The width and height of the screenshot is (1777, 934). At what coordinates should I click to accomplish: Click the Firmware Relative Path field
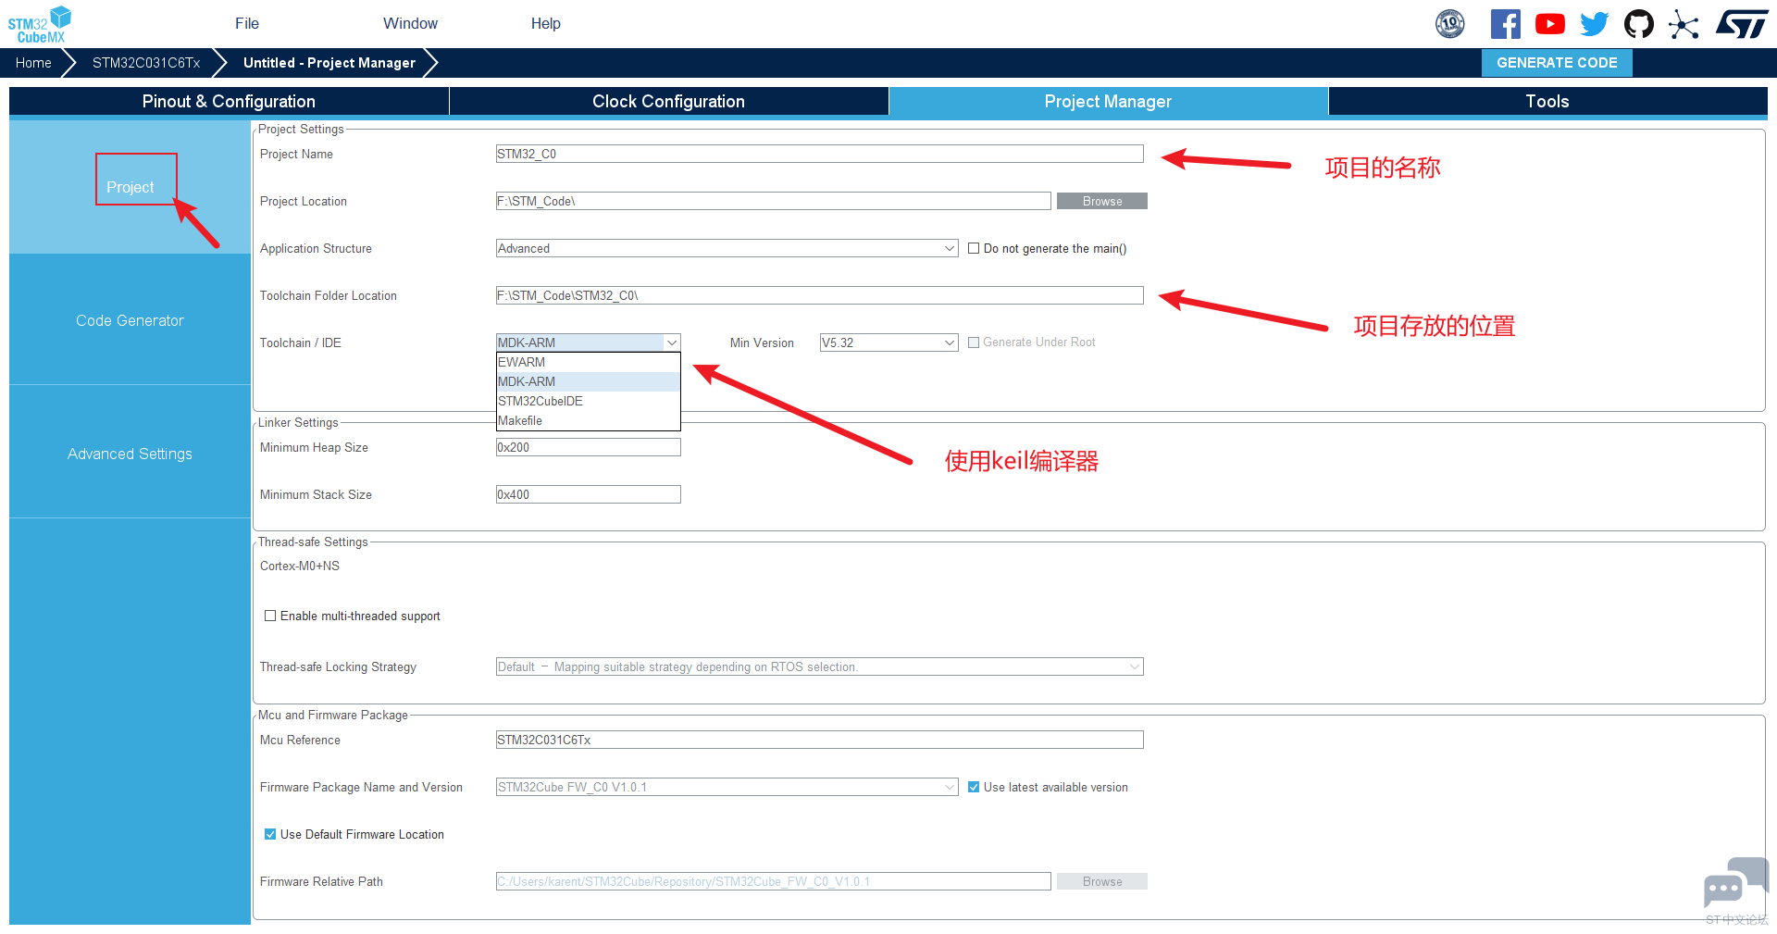[x=773, y=881]
